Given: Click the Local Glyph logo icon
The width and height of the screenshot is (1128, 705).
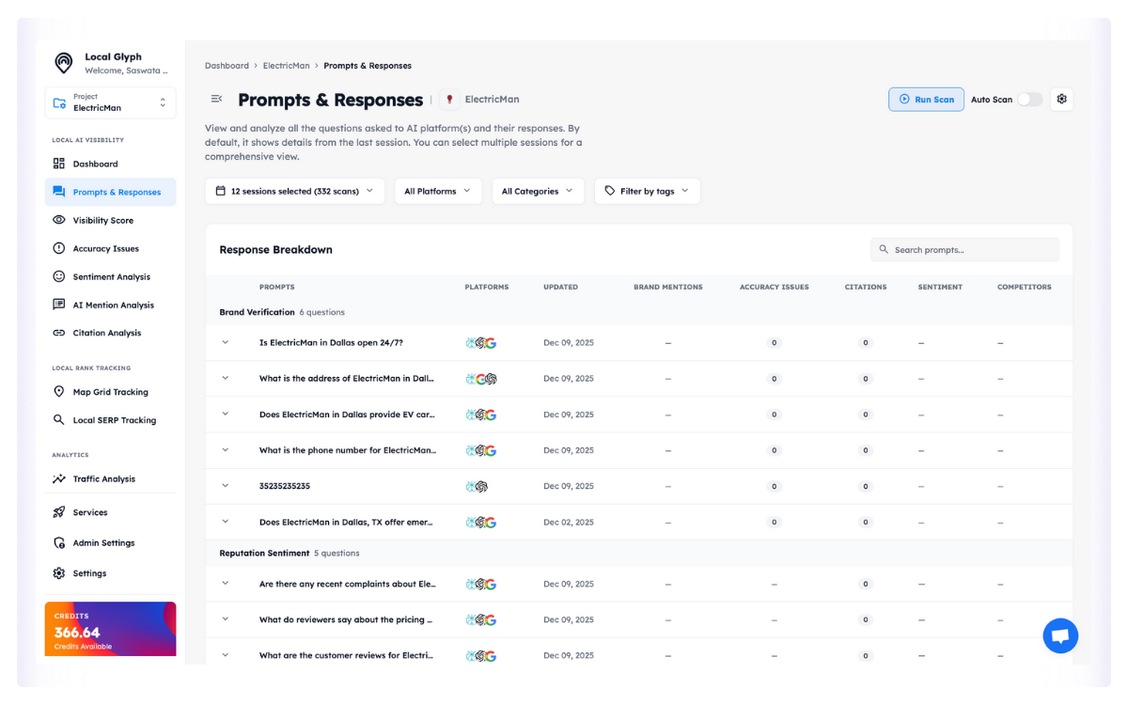Looking at the screenshot, I should 64,63.
